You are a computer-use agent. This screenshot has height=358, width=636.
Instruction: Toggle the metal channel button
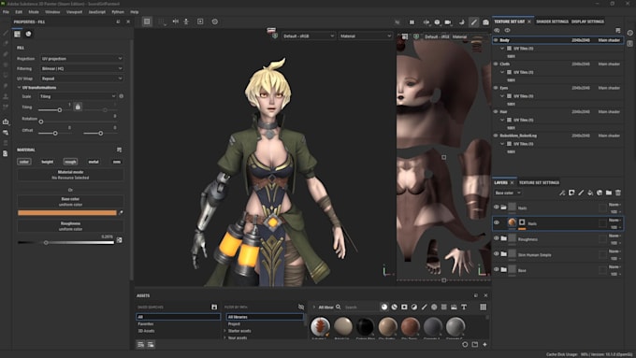94,162
